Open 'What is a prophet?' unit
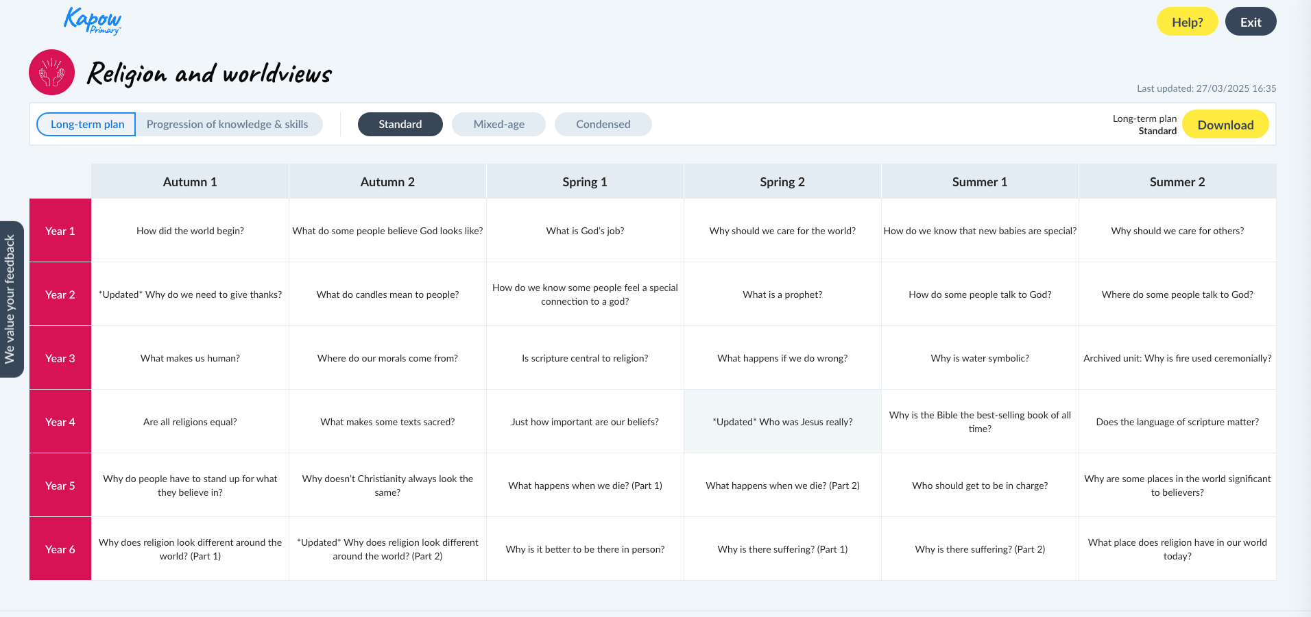 point(782,295)
